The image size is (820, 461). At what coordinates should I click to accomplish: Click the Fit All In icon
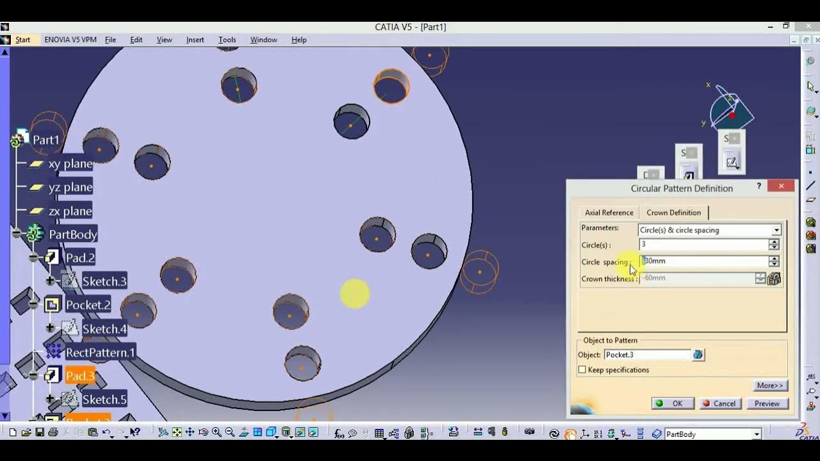(177, 432)
